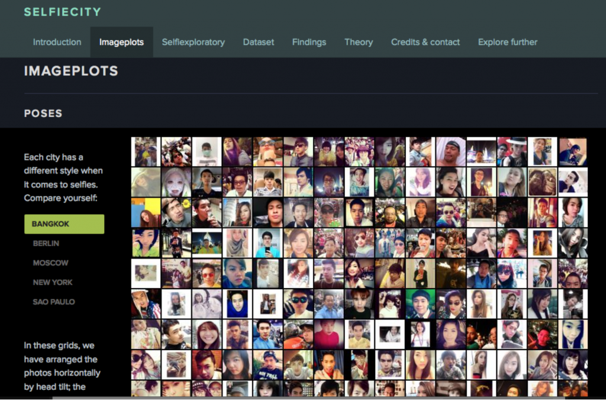Open the Theory tab

(359, 42)
